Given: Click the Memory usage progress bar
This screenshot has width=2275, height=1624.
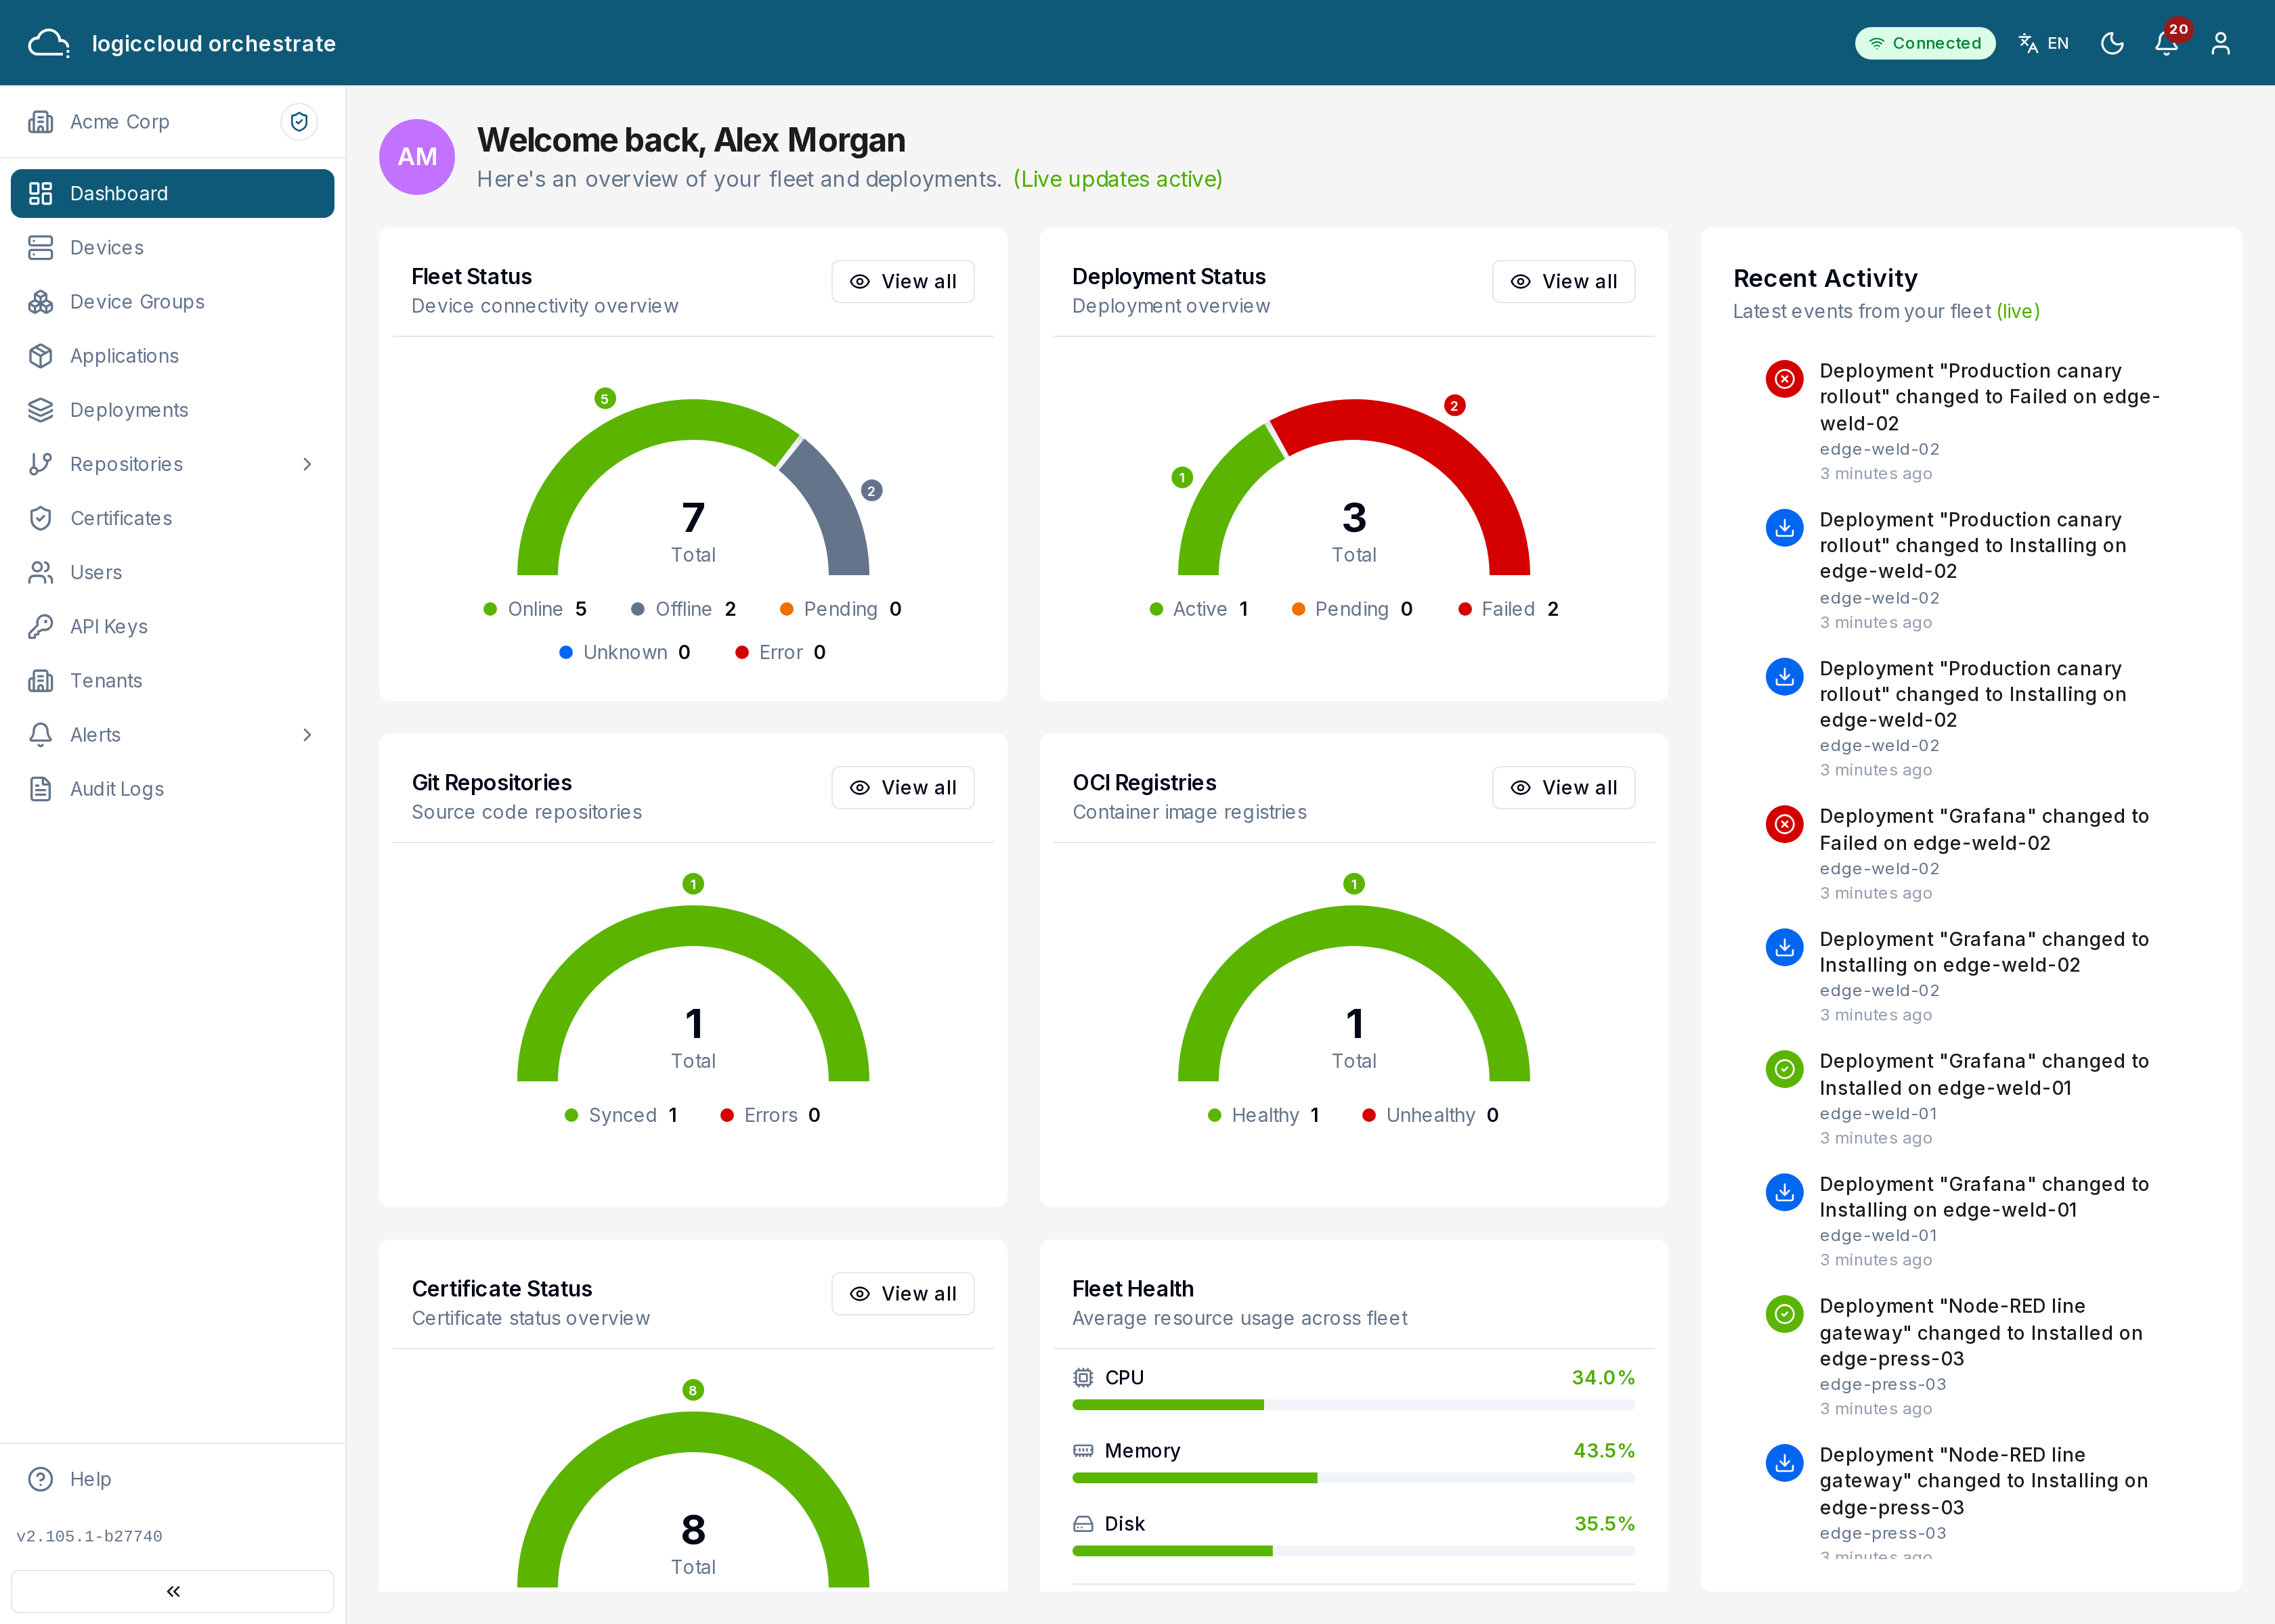Looking at the screenshot, I should point(1353,1478).
